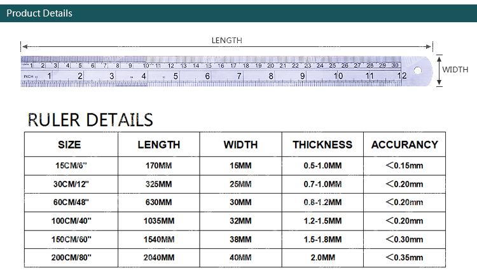Screen dimensions: 477x278
Task: Click the hanging hole on the ruler
Action: [x=418, y=70]
